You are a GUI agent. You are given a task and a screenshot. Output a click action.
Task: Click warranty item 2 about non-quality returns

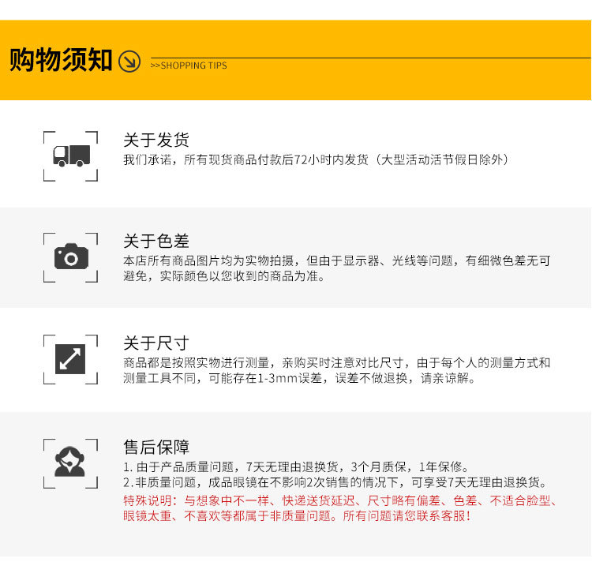pos(335,482)
